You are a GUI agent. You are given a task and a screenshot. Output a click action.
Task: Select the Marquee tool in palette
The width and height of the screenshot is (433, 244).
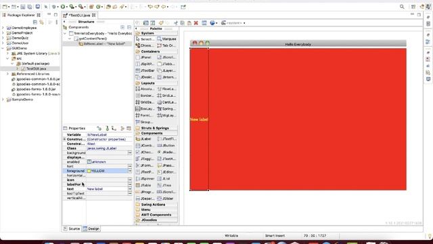[166, 39]
